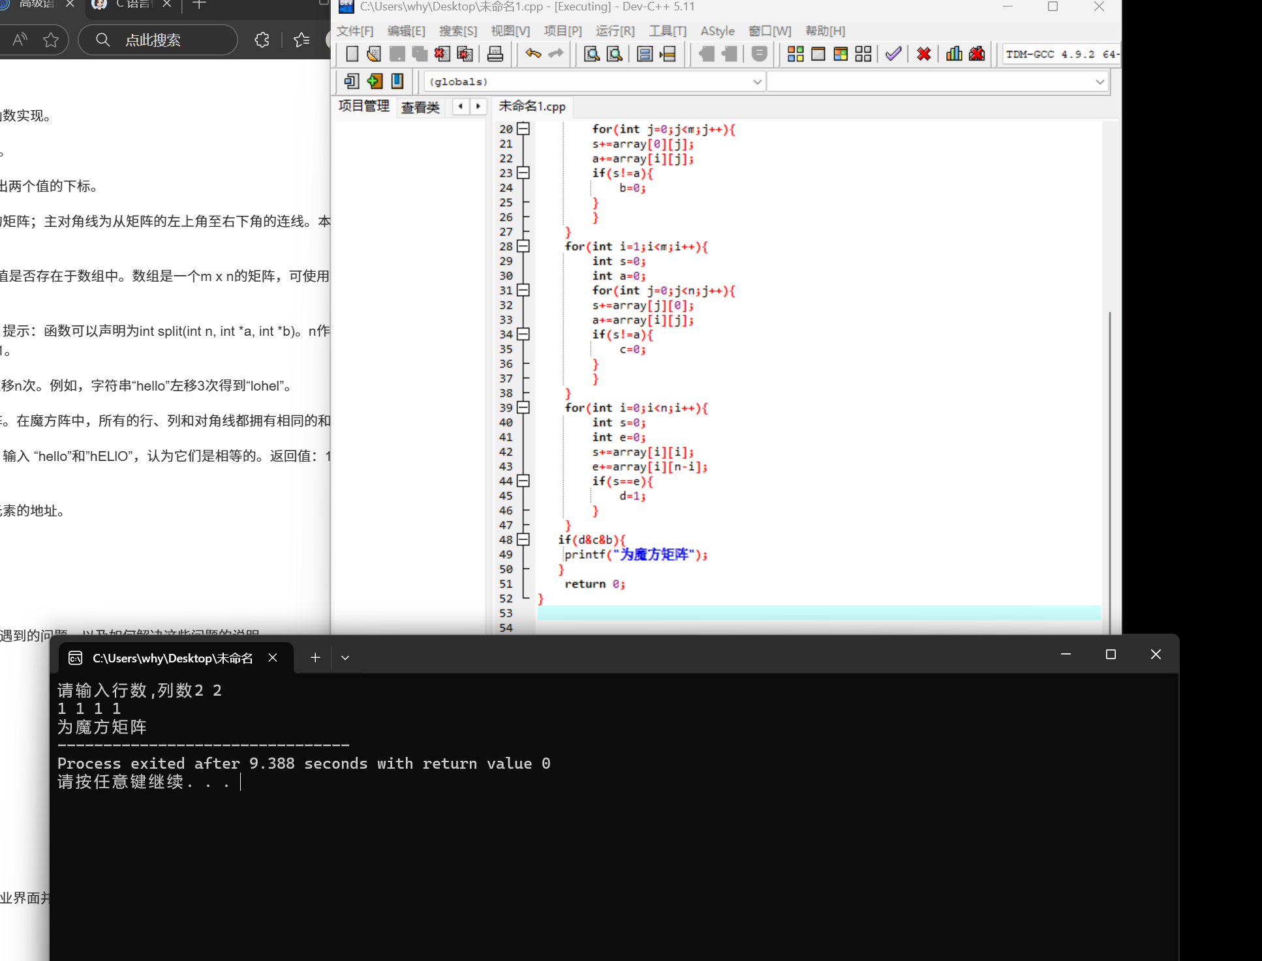Open the TDM-GCC compiler selection dropdown
This screenshot has width=1262, height=961.
click(x=1060, y=54)
